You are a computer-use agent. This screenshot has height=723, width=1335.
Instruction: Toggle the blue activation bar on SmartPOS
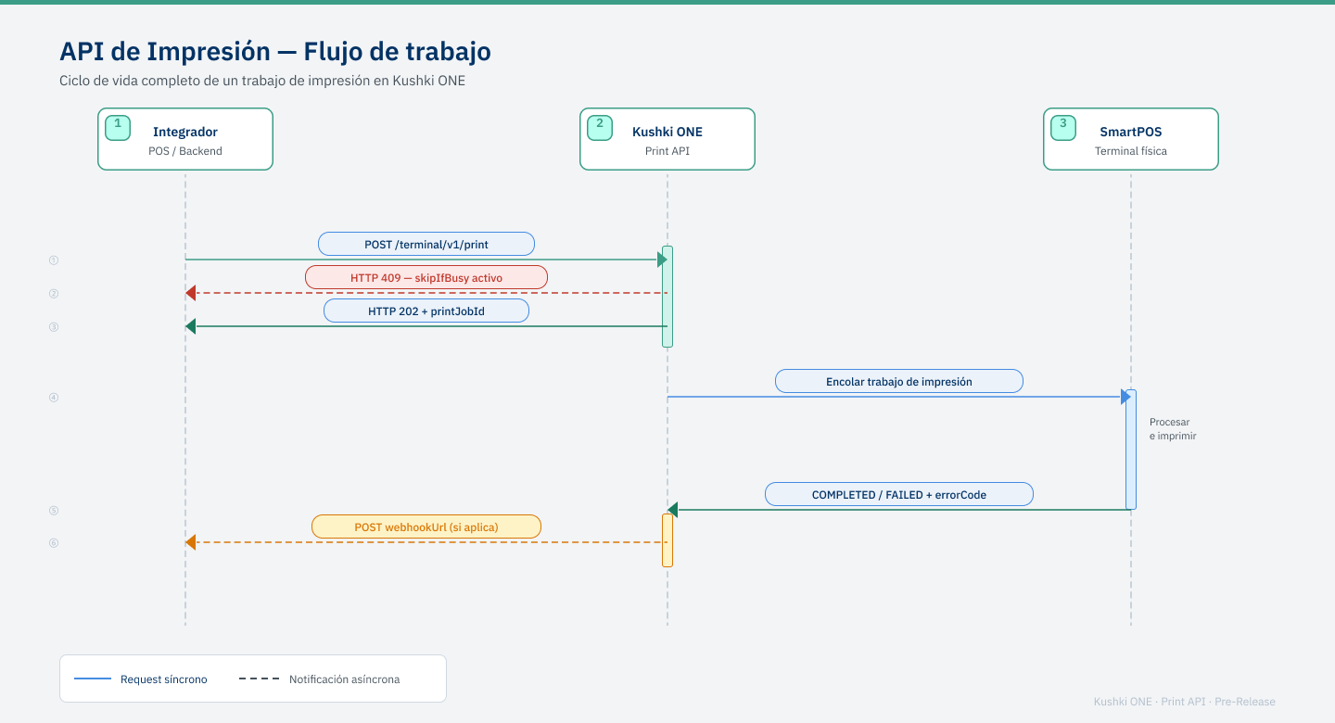[1130, 450]
